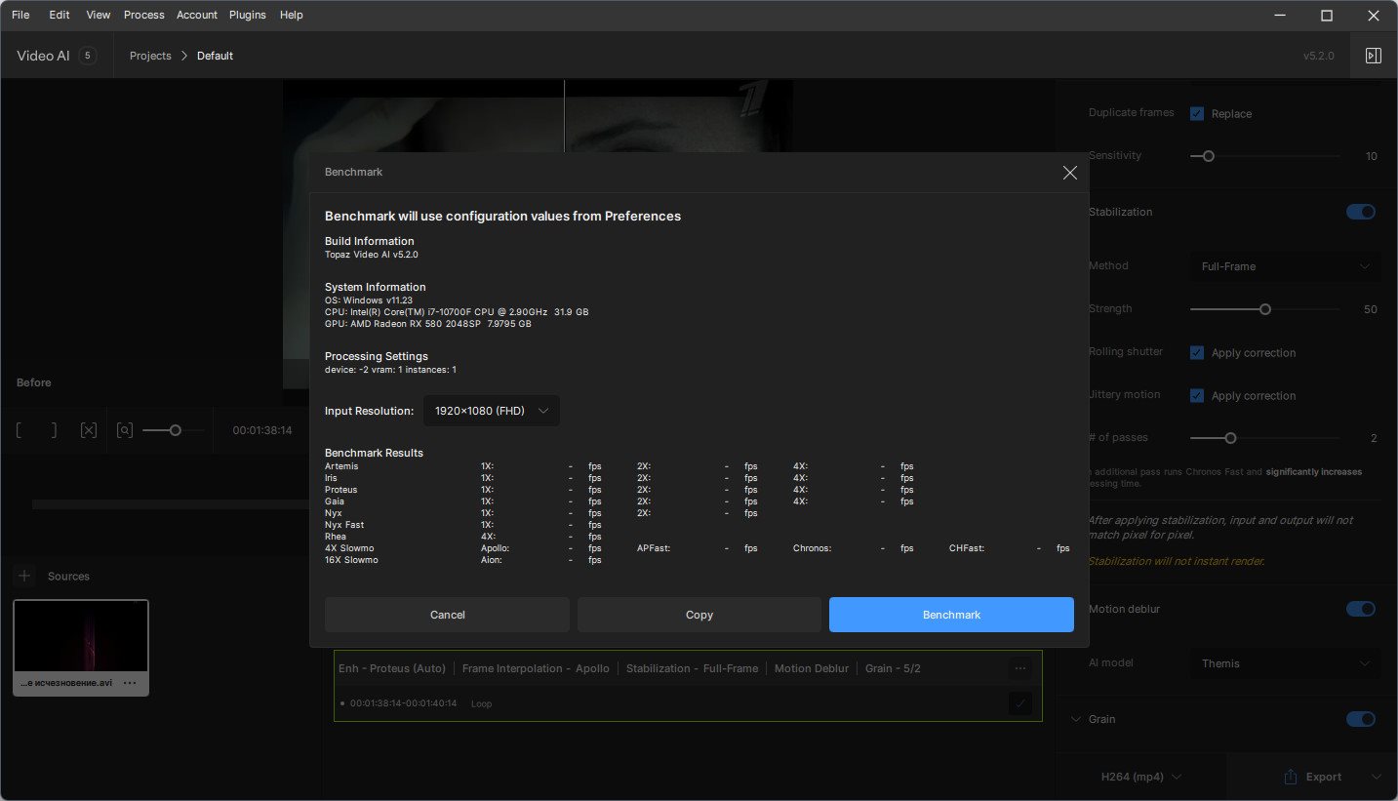Close the Benchmark dialog with X icon
Screen dimensions: 1398x801
(1070, 173)
